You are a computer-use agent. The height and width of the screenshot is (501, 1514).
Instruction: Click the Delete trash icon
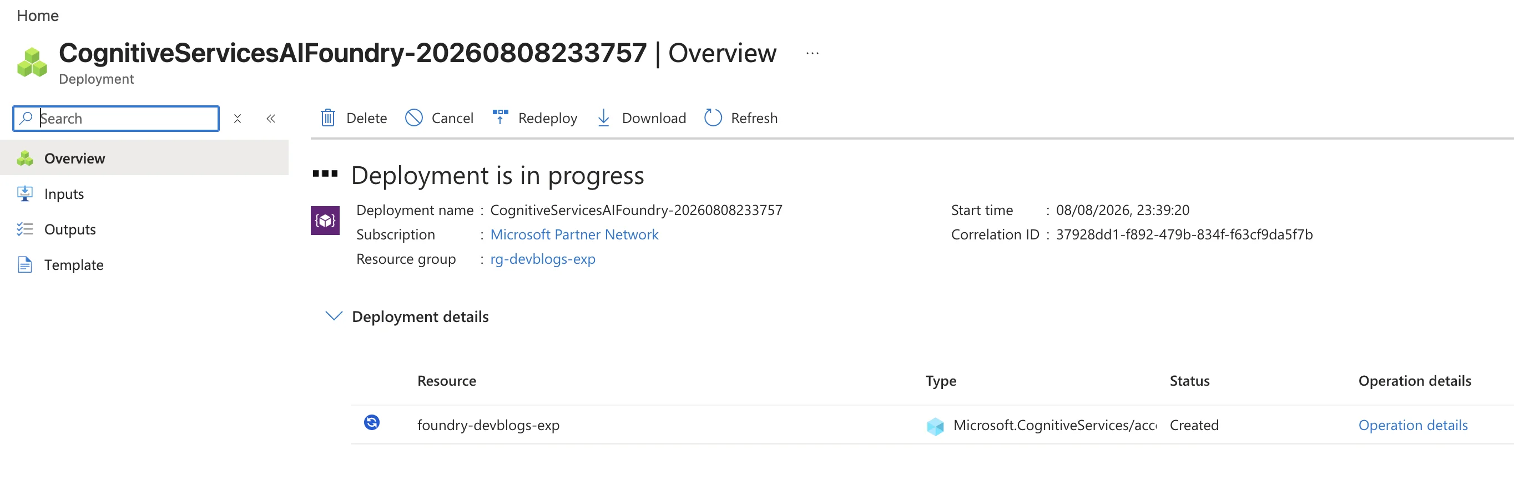click(x=328, y=118)
